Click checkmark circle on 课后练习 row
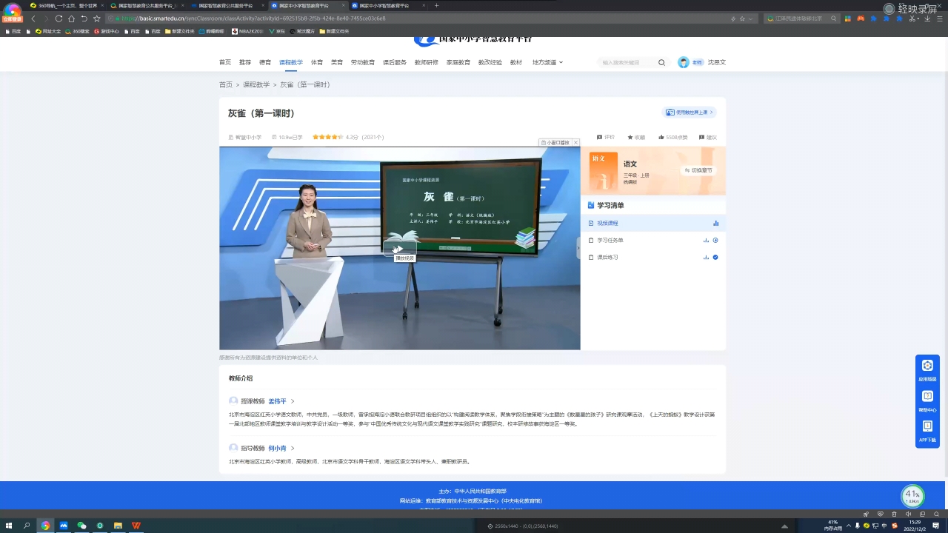The width and height of the screenshot is (948, 533). tap(715, 257)
